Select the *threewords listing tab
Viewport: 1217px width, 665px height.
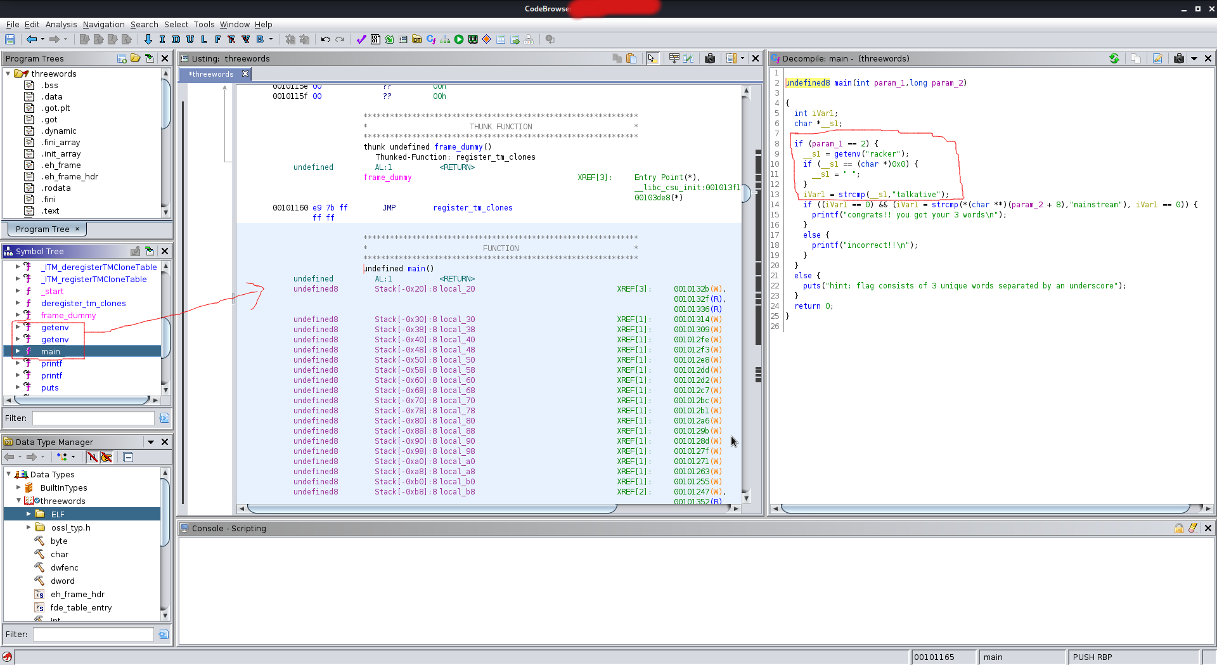(x=211, y=74)
